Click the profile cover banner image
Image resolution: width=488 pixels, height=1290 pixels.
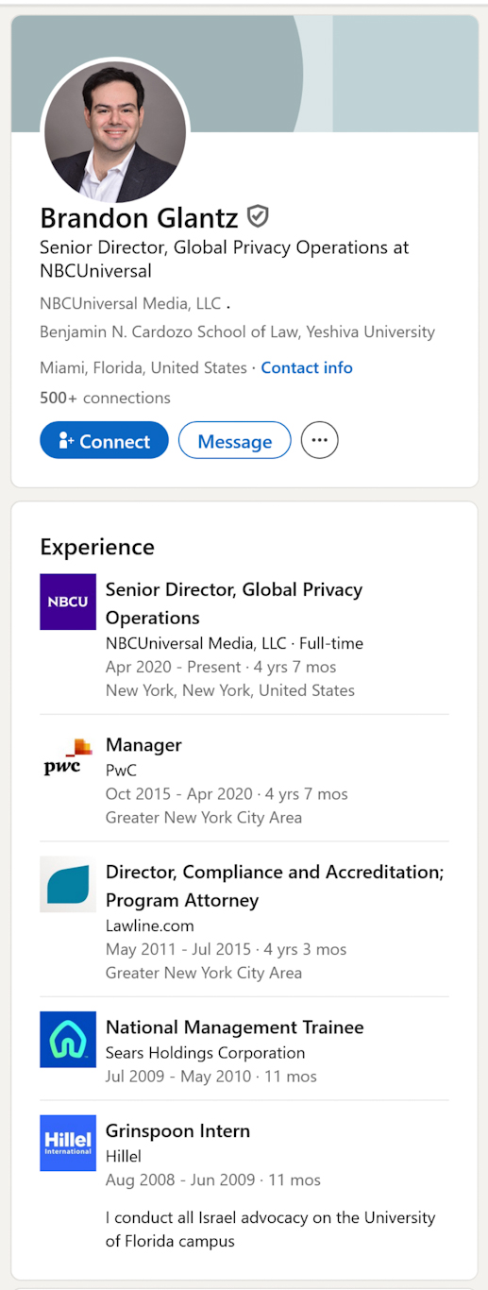(244, 74)
